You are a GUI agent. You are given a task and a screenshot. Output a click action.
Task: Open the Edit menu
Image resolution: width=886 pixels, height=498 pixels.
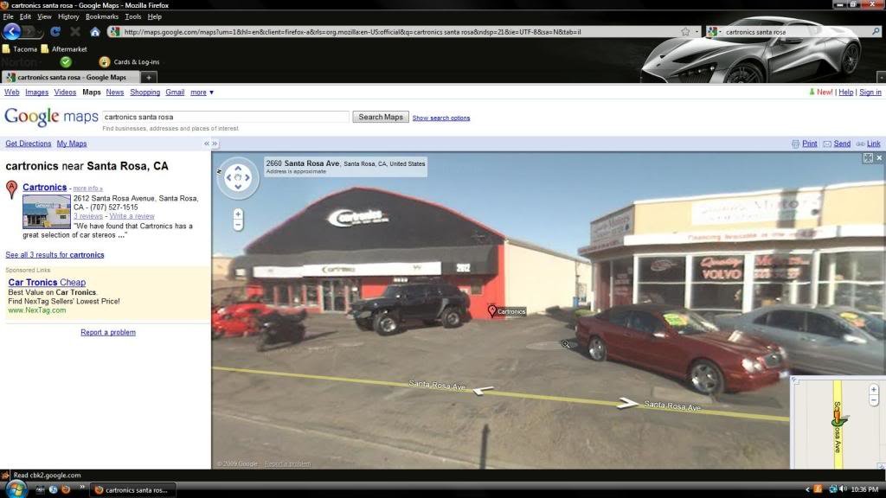coord(25,16)
